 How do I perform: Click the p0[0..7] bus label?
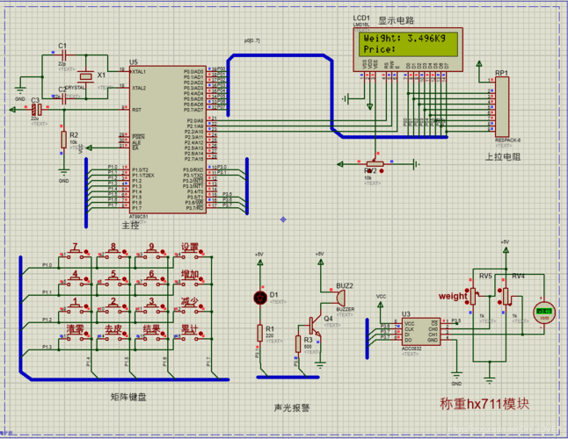(251, 40)
